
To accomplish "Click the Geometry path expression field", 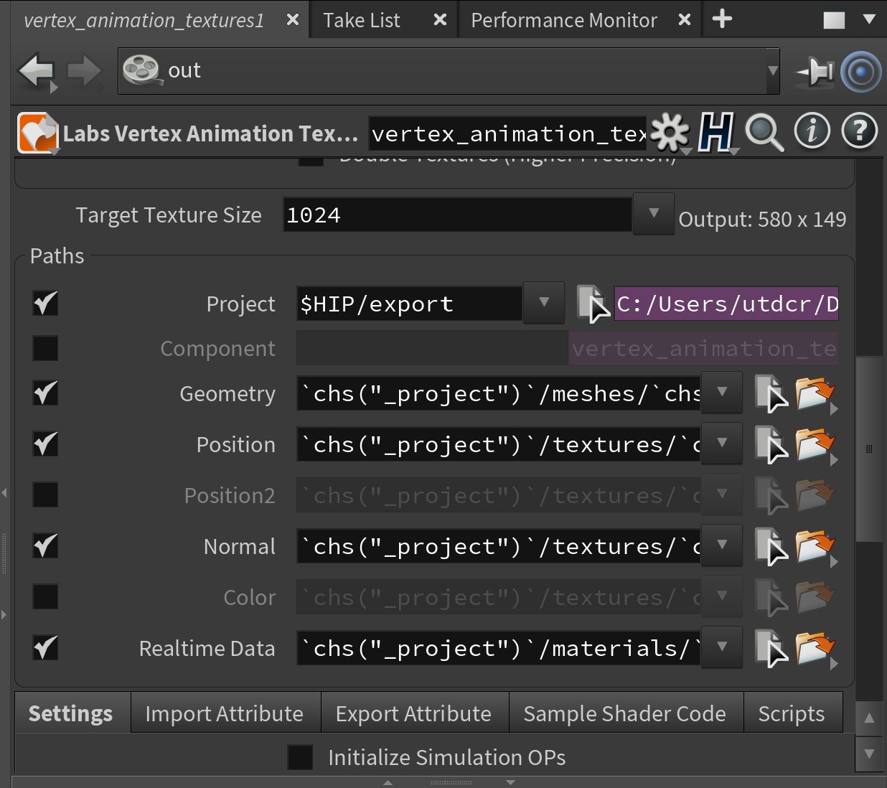I will pos(499,393).
